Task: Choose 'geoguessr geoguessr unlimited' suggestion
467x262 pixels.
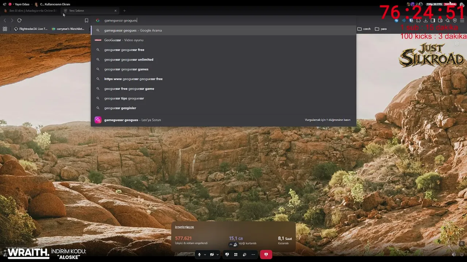Action: [223, 59]
